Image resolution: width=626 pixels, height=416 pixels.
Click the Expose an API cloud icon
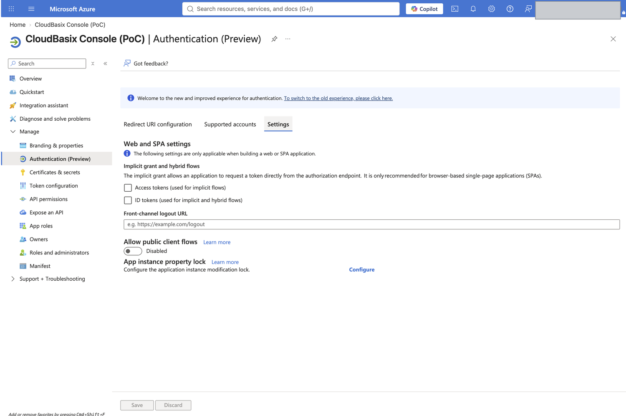[23, 212]
